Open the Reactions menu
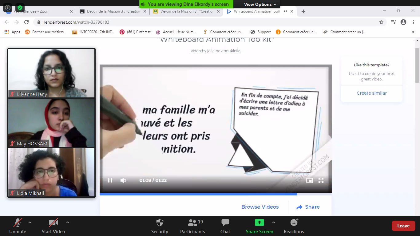 click(x=294, y=226)
